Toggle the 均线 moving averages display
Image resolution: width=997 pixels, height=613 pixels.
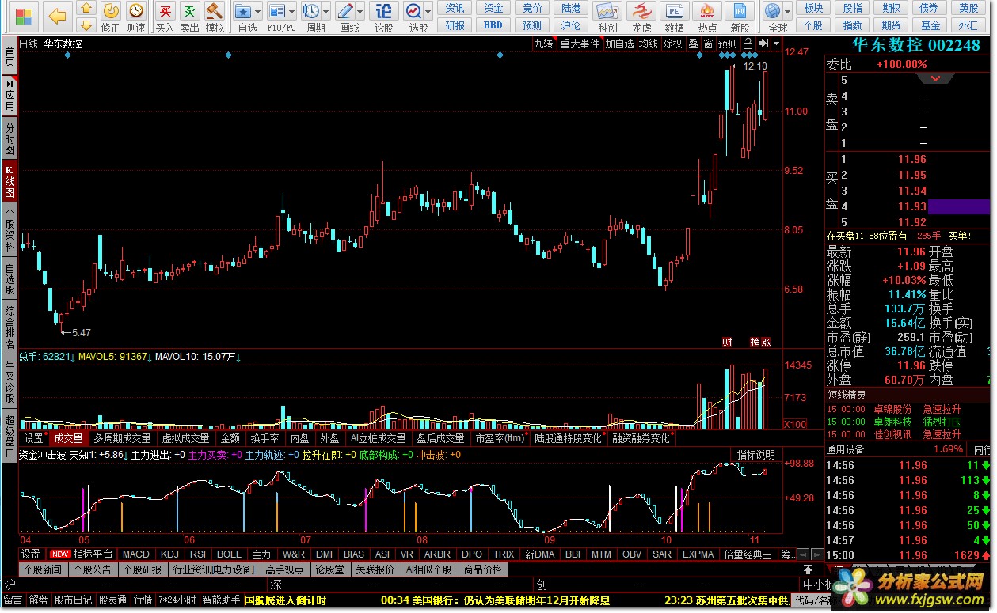[x=649, y=44]
